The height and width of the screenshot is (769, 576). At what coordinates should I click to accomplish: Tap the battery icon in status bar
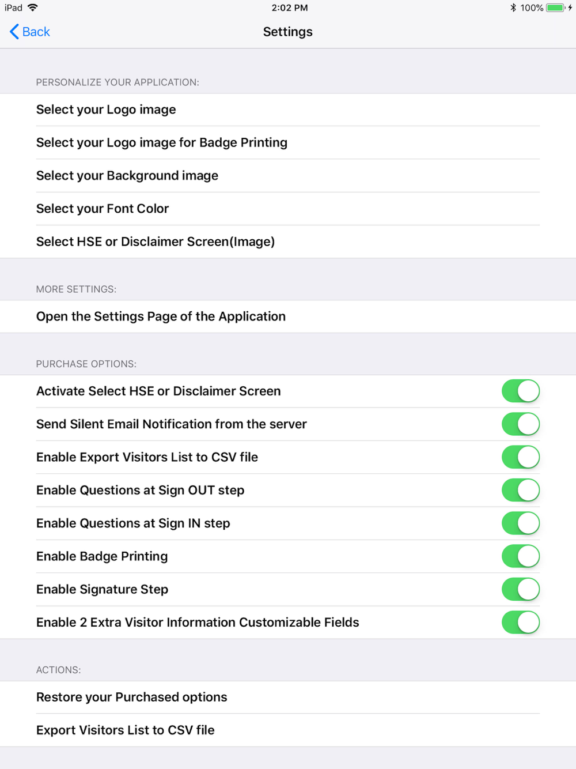[555, 8]
